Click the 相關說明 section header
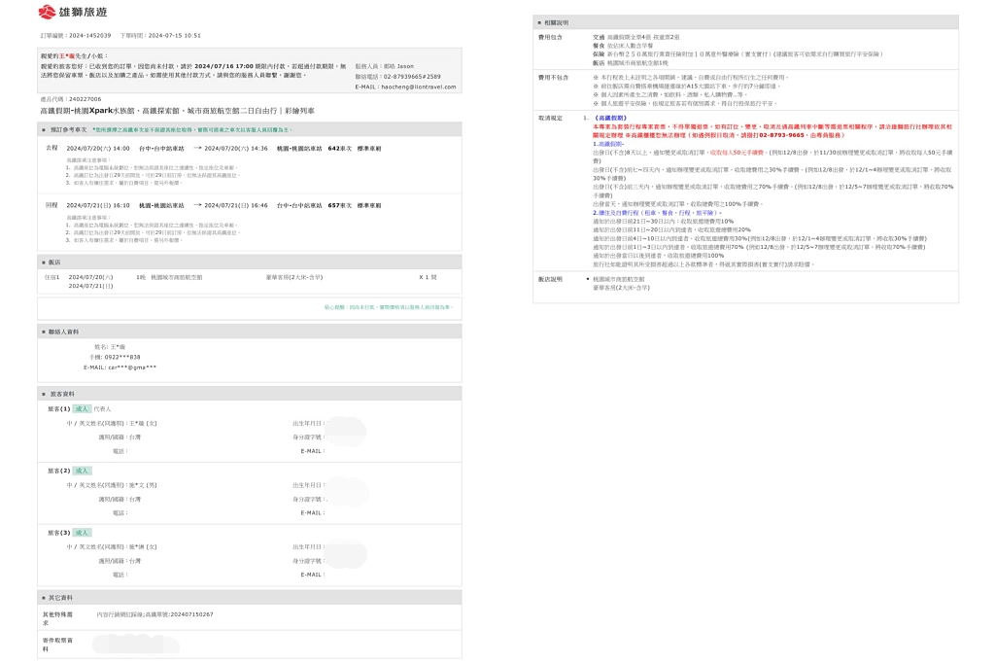This screenshot has height=664, width=995. pos(557,21)
